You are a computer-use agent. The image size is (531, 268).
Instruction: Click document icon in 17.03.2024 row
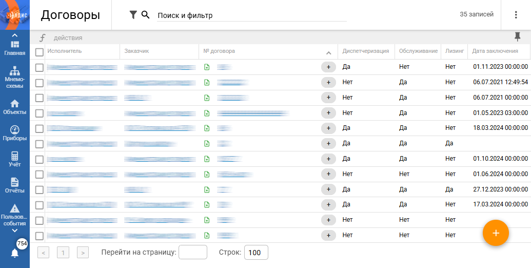pyautogui.click(x=207, y=205)
